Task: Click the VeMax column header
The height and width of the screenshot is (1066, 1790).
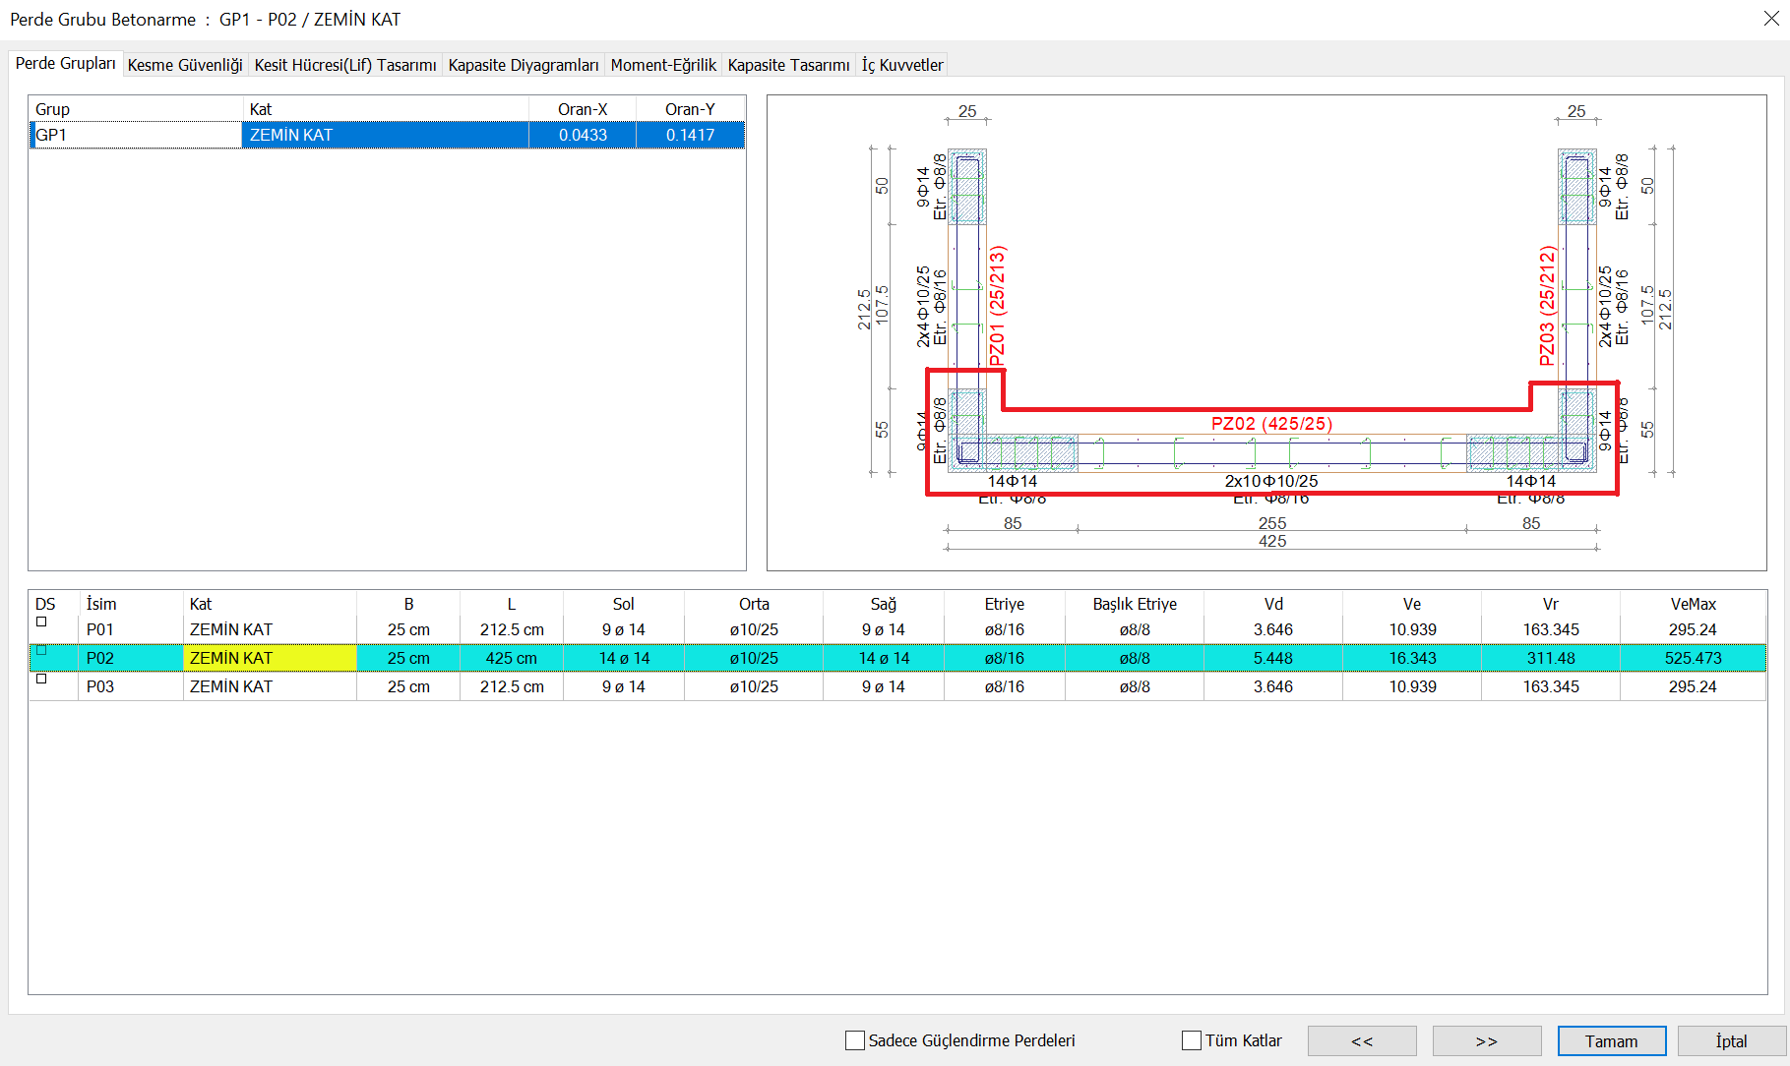Action: [x=1693, y=604]
